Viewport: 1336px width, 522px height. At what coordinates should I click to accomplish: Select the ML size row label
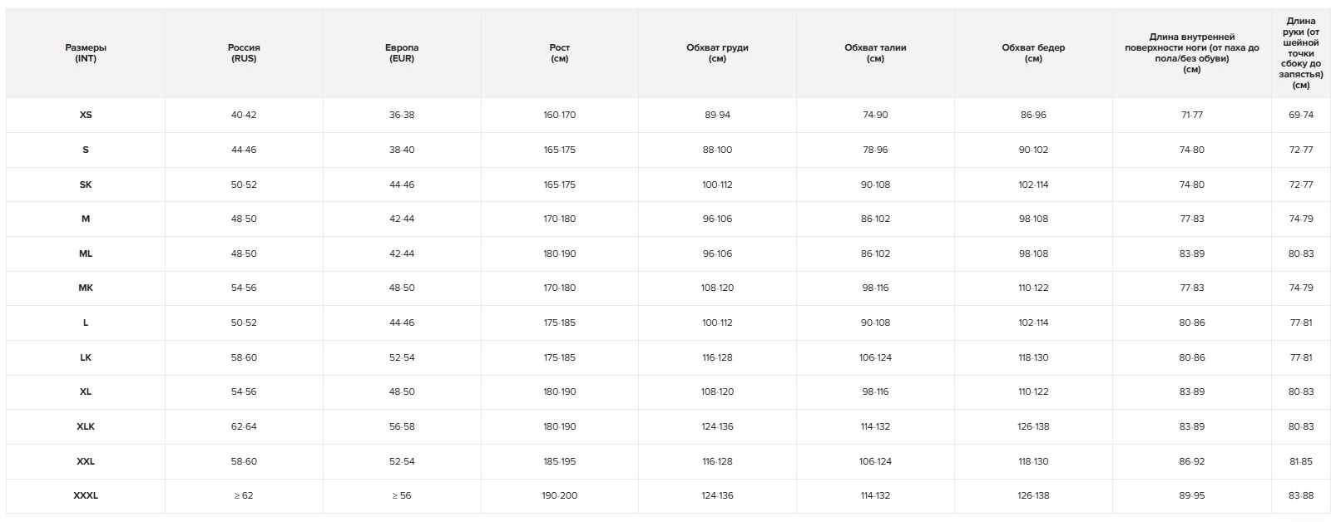click(86, 254)
